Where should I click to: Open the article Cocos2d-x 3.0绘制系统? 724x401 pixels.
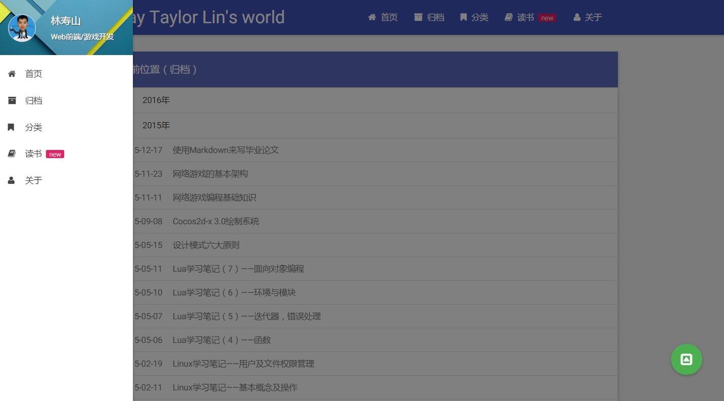click(216, 221)
